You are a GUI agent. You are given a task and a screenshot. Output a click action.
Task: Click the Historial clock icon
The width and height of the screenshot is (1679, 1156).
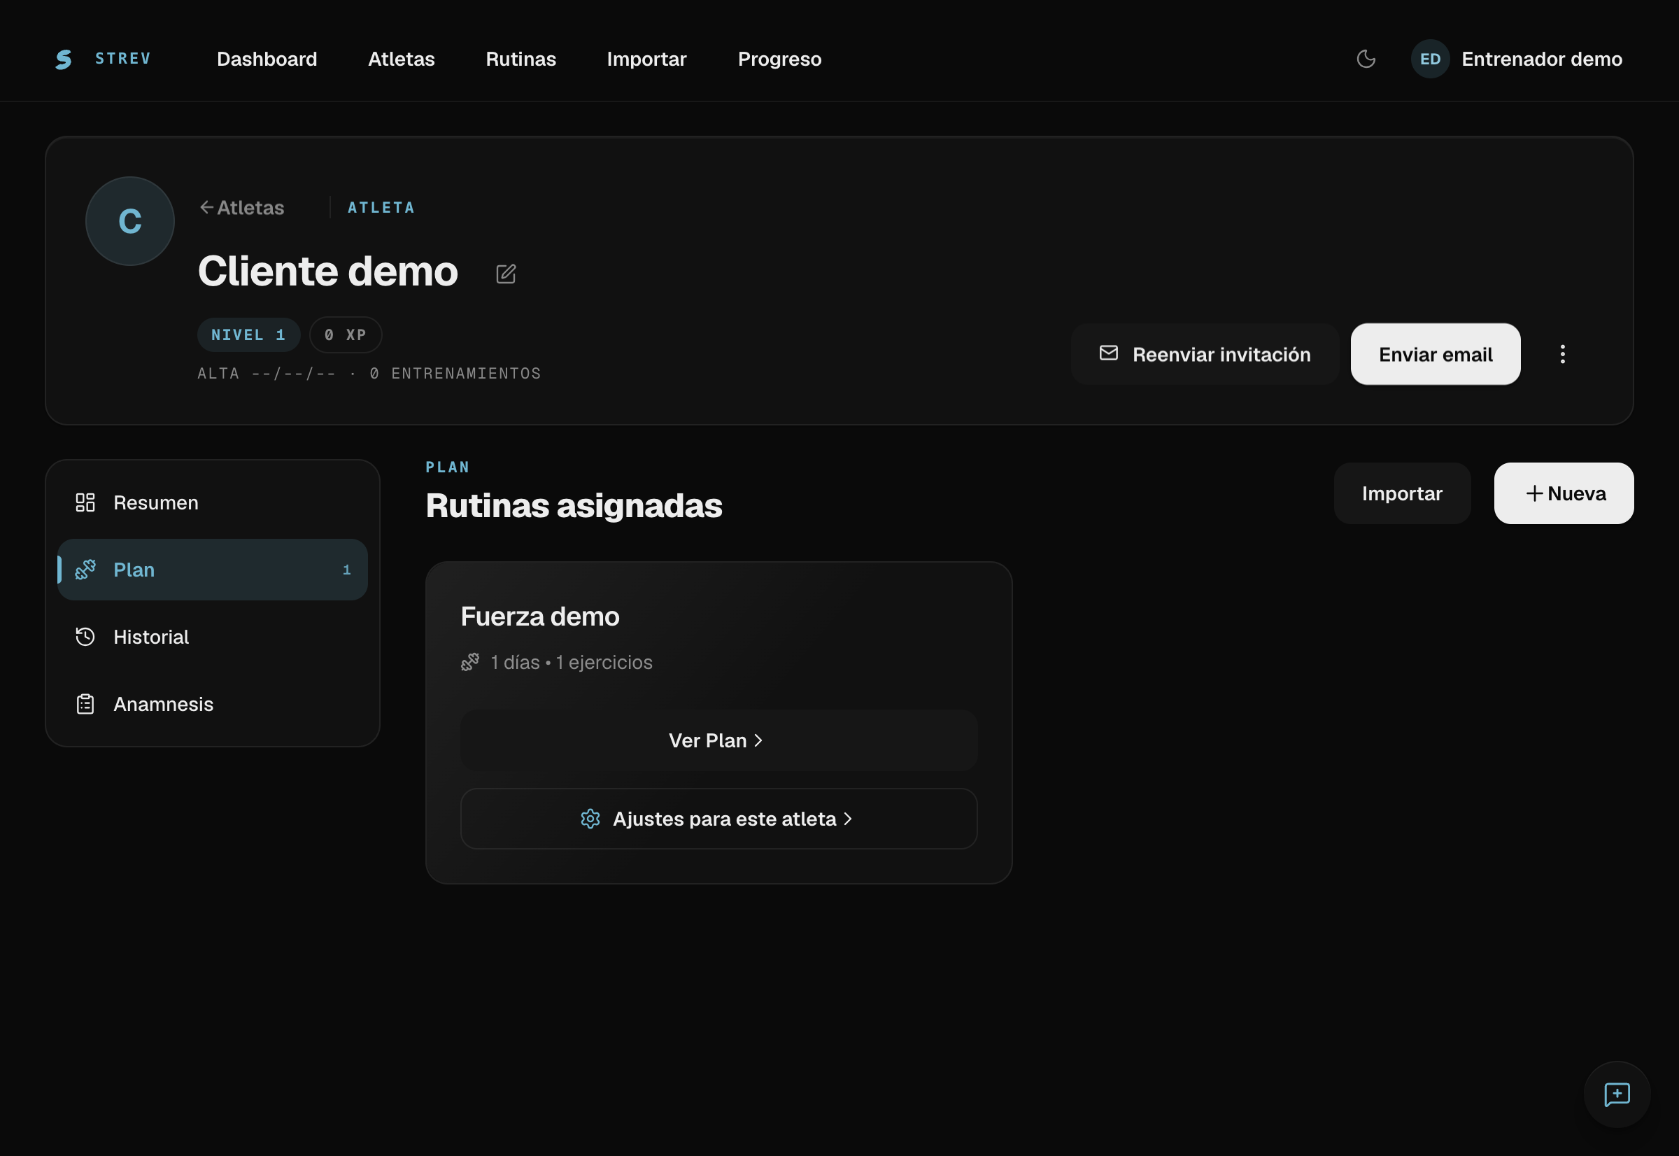click(85, 637)
